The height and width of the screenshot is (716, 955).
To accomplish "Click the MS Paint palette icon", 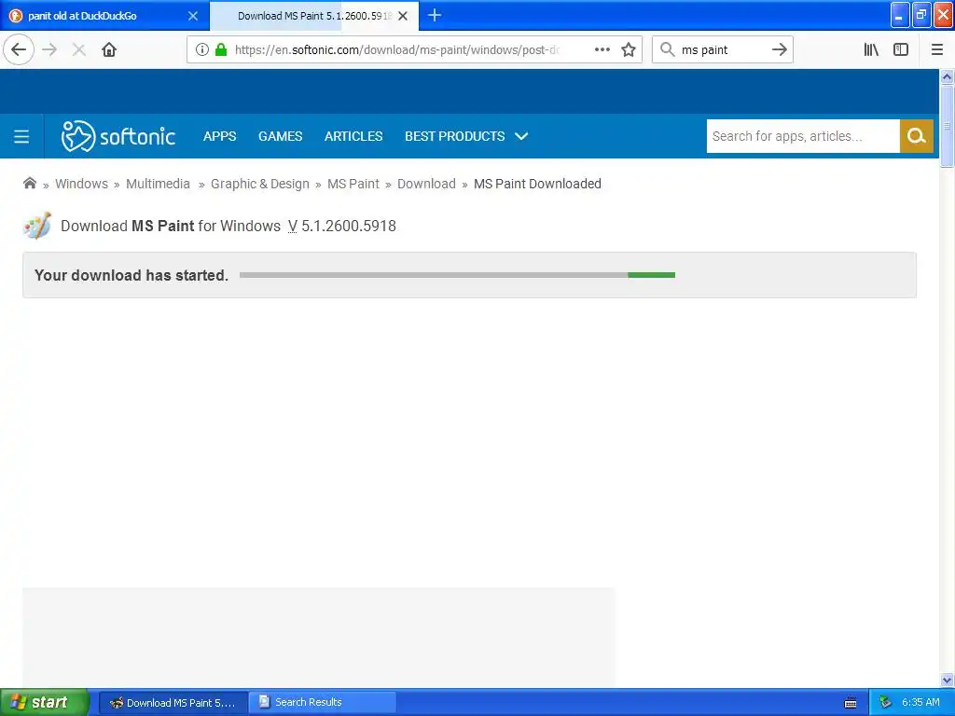I will tap(37, 226).
